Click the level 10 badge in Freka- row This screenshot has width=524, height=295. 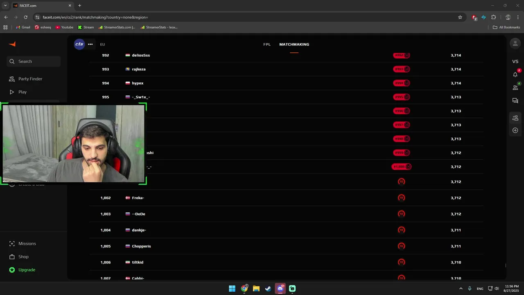(401, 198)
